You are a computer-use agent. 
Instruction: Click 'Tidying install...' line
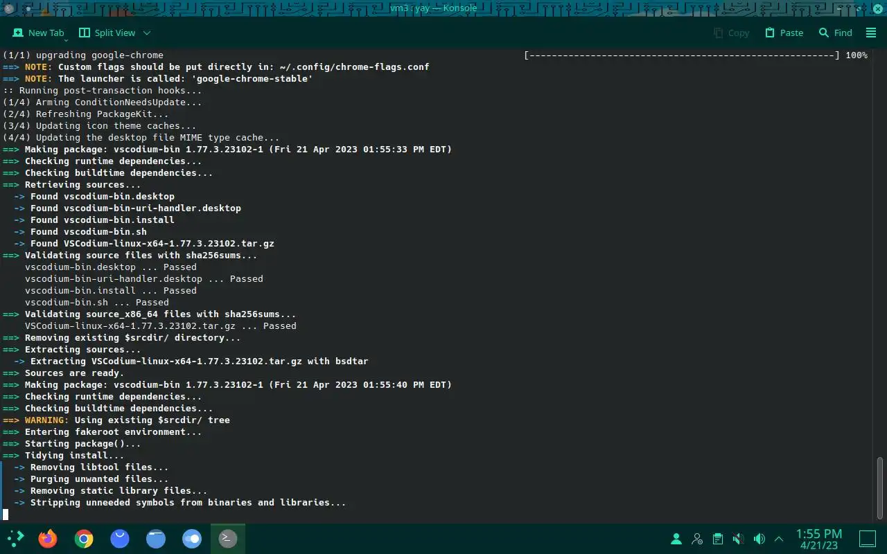pyautogui.click(x=64, y=456)
